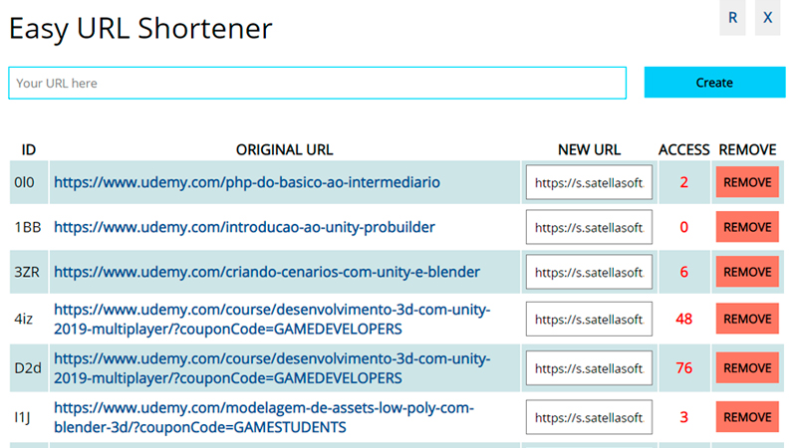Open the introducao-ao-unity-probuilder link

(x=244, y=227)
